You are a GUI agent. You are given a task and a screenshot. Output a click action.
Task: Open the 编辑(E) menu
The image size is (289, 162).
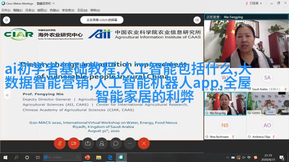[x=18, y=10]
